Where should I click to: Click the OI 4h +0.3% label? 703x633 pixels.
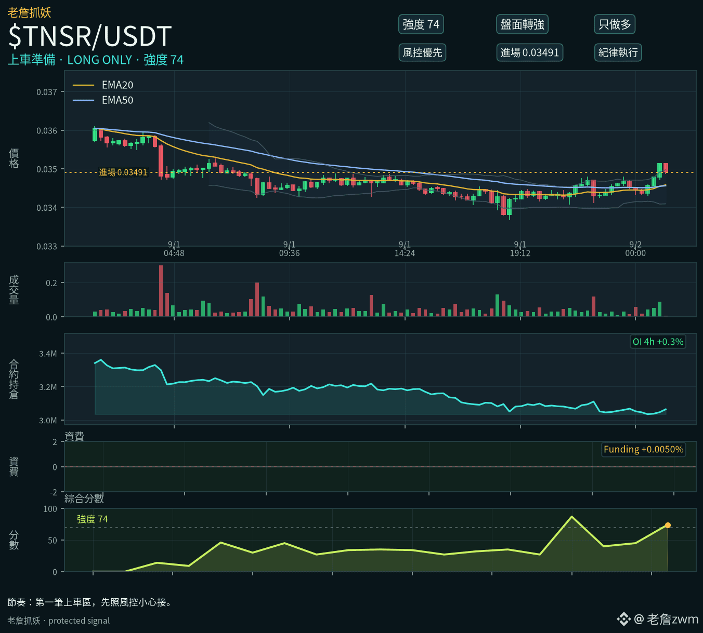click(x=658, y=342)
